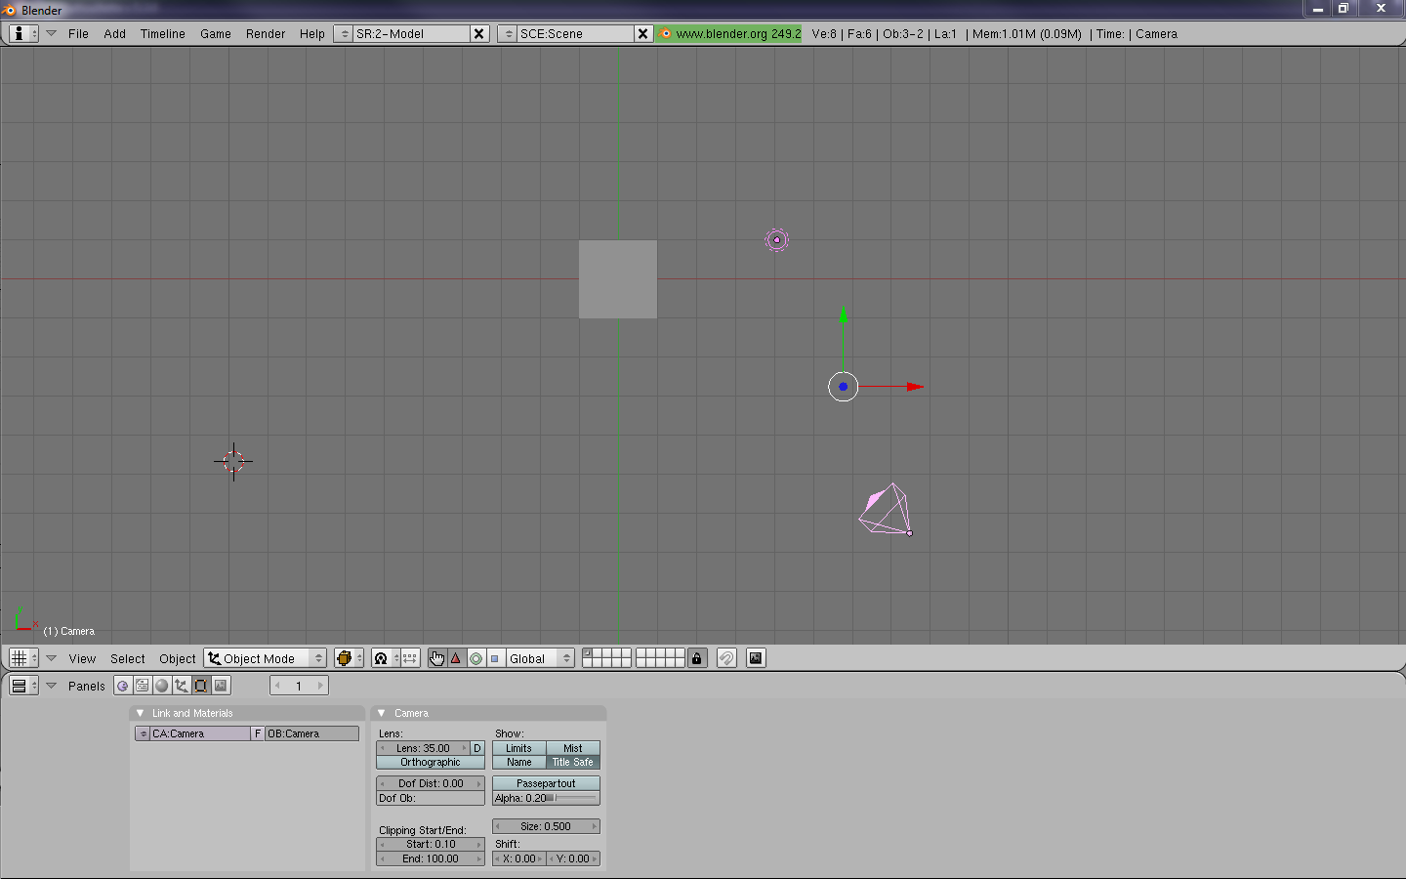Click the blender.org version link icon

pos(666,33)
